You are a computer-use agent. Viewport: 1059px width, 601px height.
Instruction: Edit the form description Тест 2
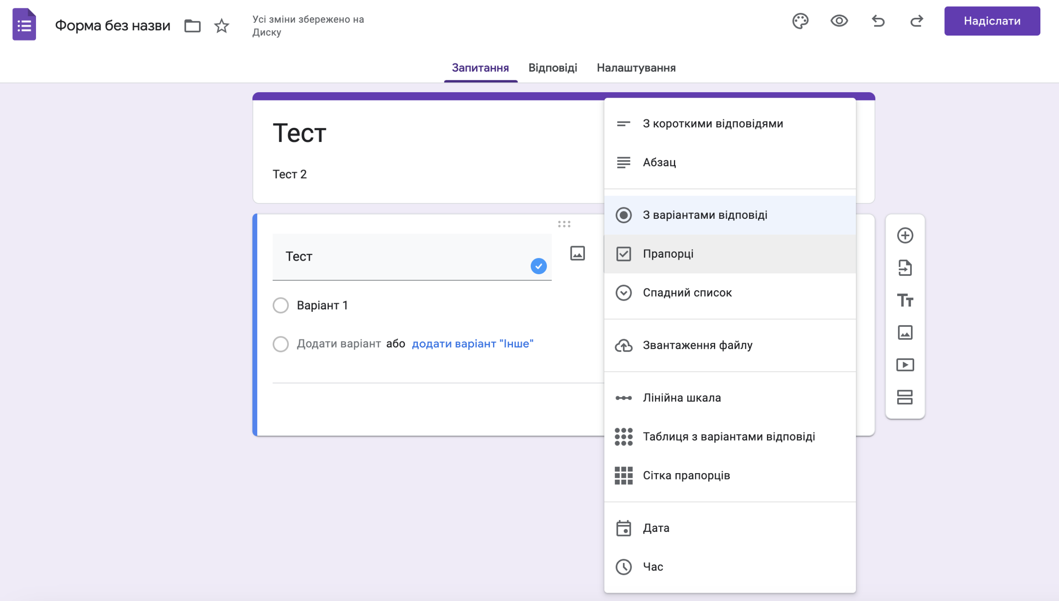pos(290,174)
